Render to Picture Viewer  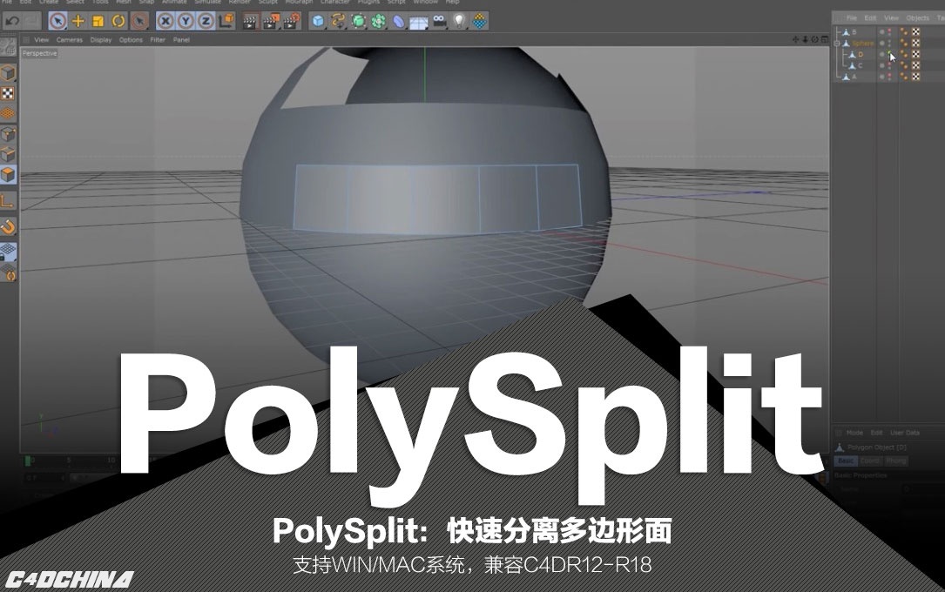click(x=271, y=21)
